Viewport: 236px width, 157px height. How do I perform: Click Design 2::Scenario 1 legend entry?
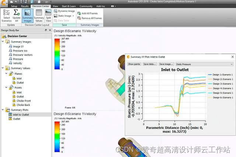coord(221,79)
